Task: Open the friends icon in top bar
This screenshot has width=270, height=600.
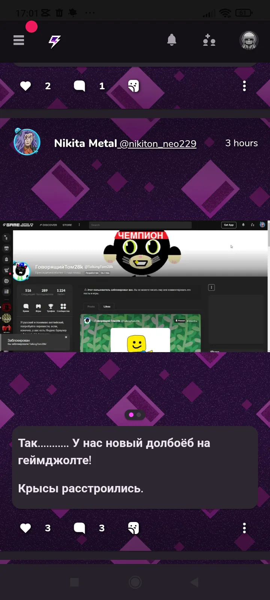Action: (x=209, y=40)
